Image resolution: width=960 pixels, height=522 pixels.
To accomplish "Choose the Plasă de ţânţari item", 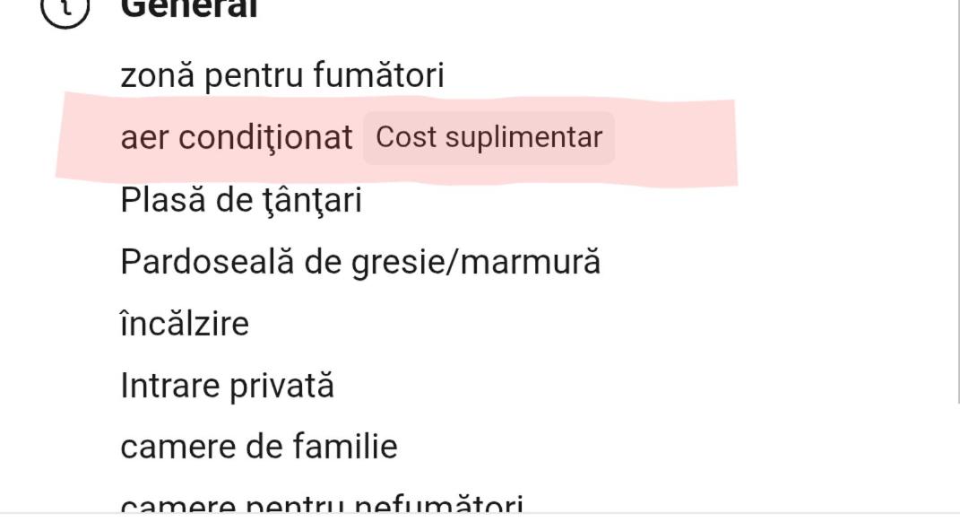I will [241, 200].
